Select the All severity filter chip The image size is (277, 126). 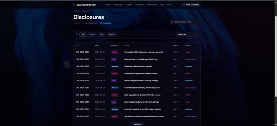82,35
